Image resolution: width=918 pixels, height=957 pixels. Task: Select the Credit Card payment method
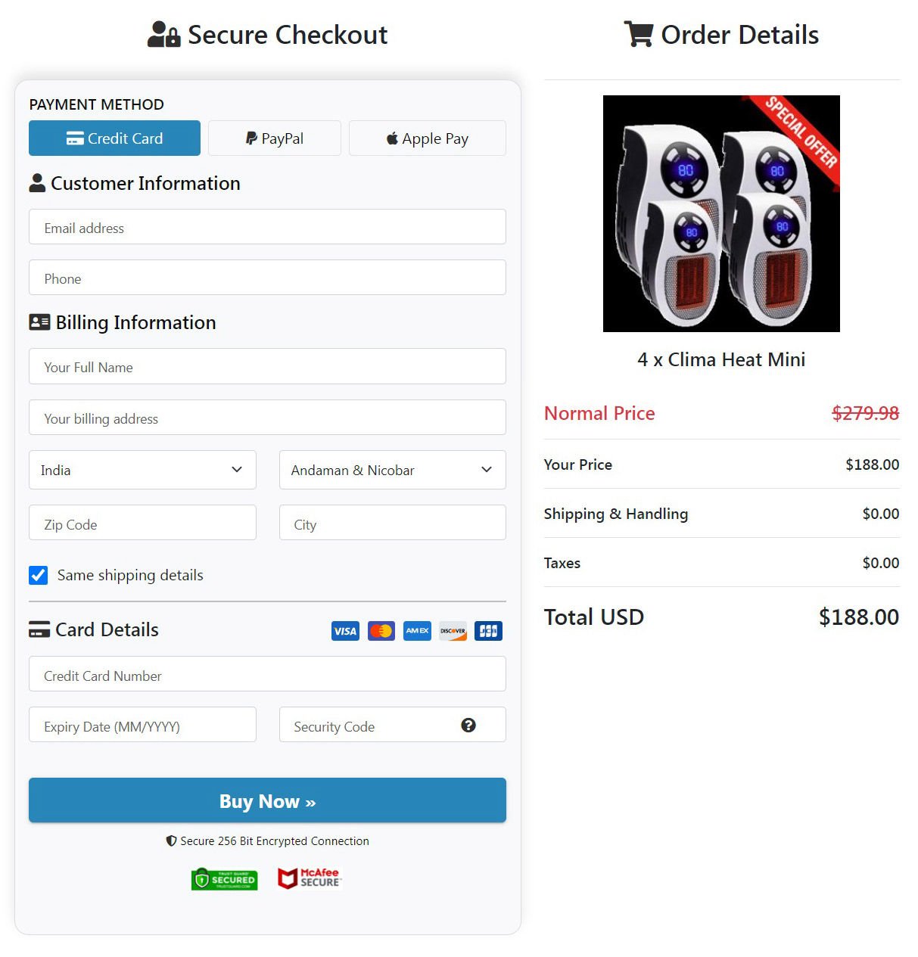coord(114,138)
